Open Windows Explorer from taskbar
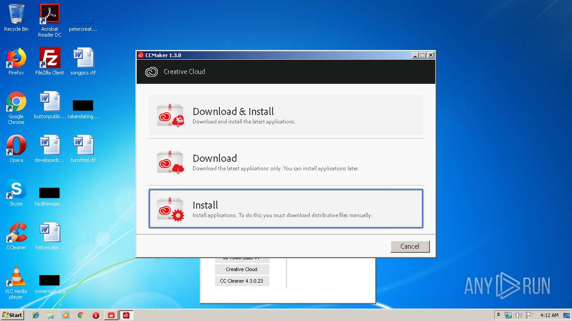 [50, 315]
